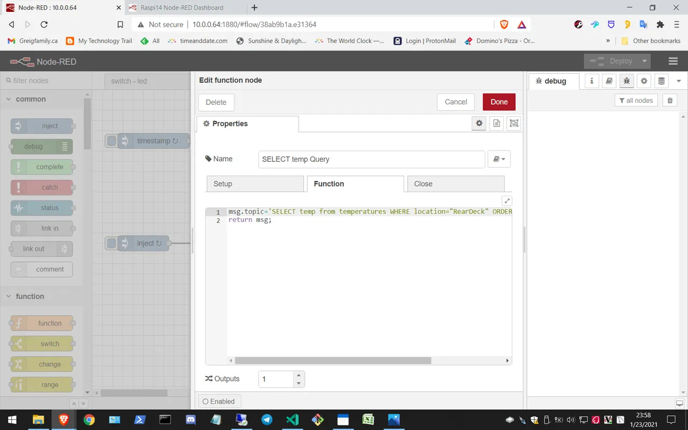The height and width of the screenshot is (430, 688).
Task: Filter debug by all nodes button
Action: (636, 100)
